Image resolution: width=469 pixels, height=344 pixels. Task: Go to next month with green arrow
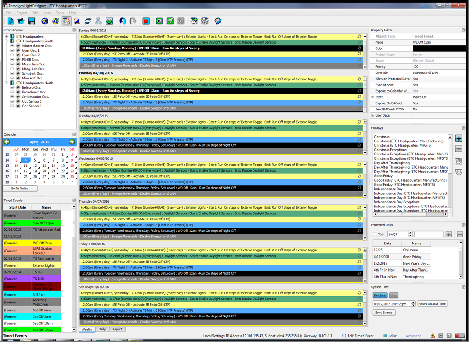pyautogui.click(x=72, y=142)
